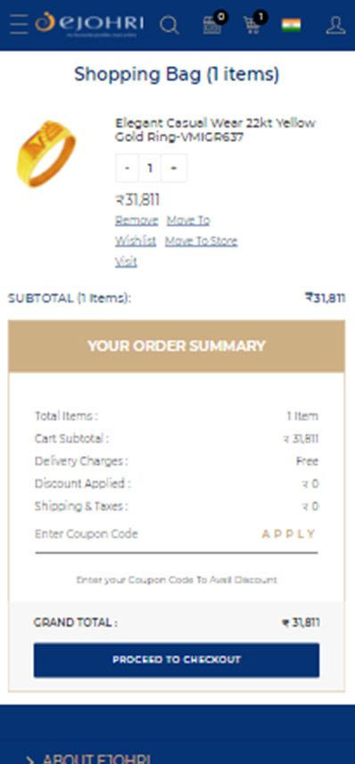Remove the ring from the bag

tap(136, 220)
